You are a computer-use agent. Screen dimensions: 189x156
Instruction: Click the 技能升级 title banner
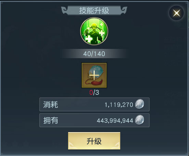click(94, 11)
